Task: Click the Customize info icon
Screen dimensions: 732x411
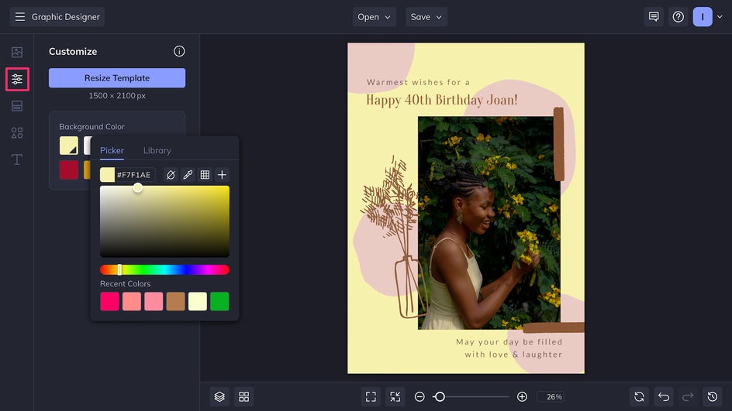Action: click(179, 51)
